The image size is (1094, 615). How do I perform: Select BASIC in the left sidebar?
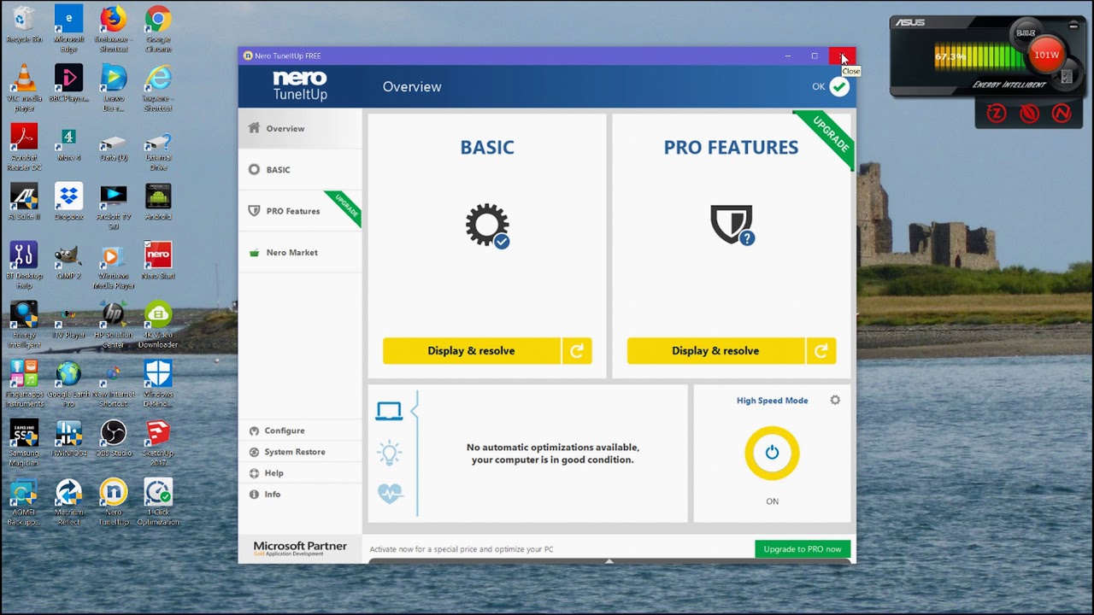[x=300, y=169]
